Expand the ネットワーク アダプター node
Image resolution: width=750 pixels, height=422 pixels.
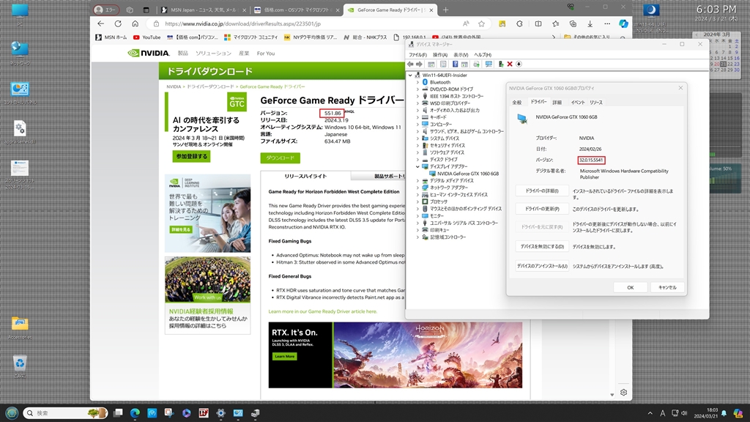[417, 188]
